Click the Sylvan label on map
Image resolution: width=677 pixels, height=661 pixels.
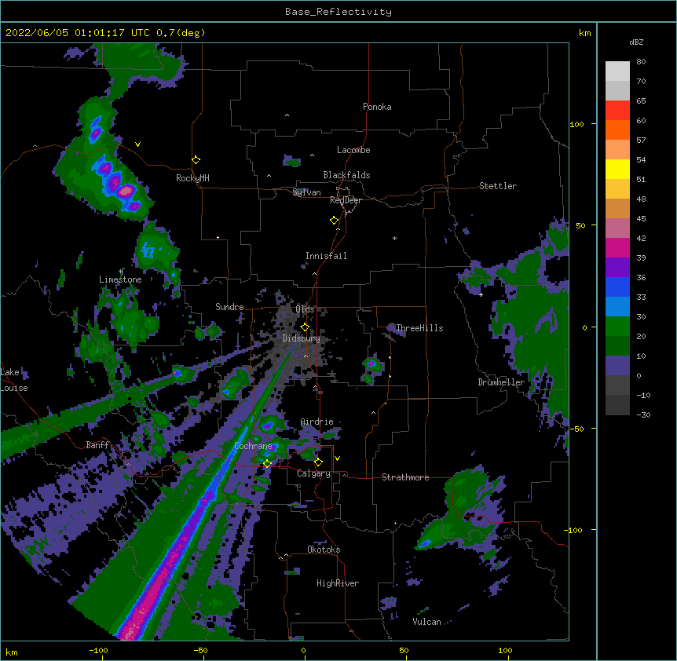click(x=306, y=192)
